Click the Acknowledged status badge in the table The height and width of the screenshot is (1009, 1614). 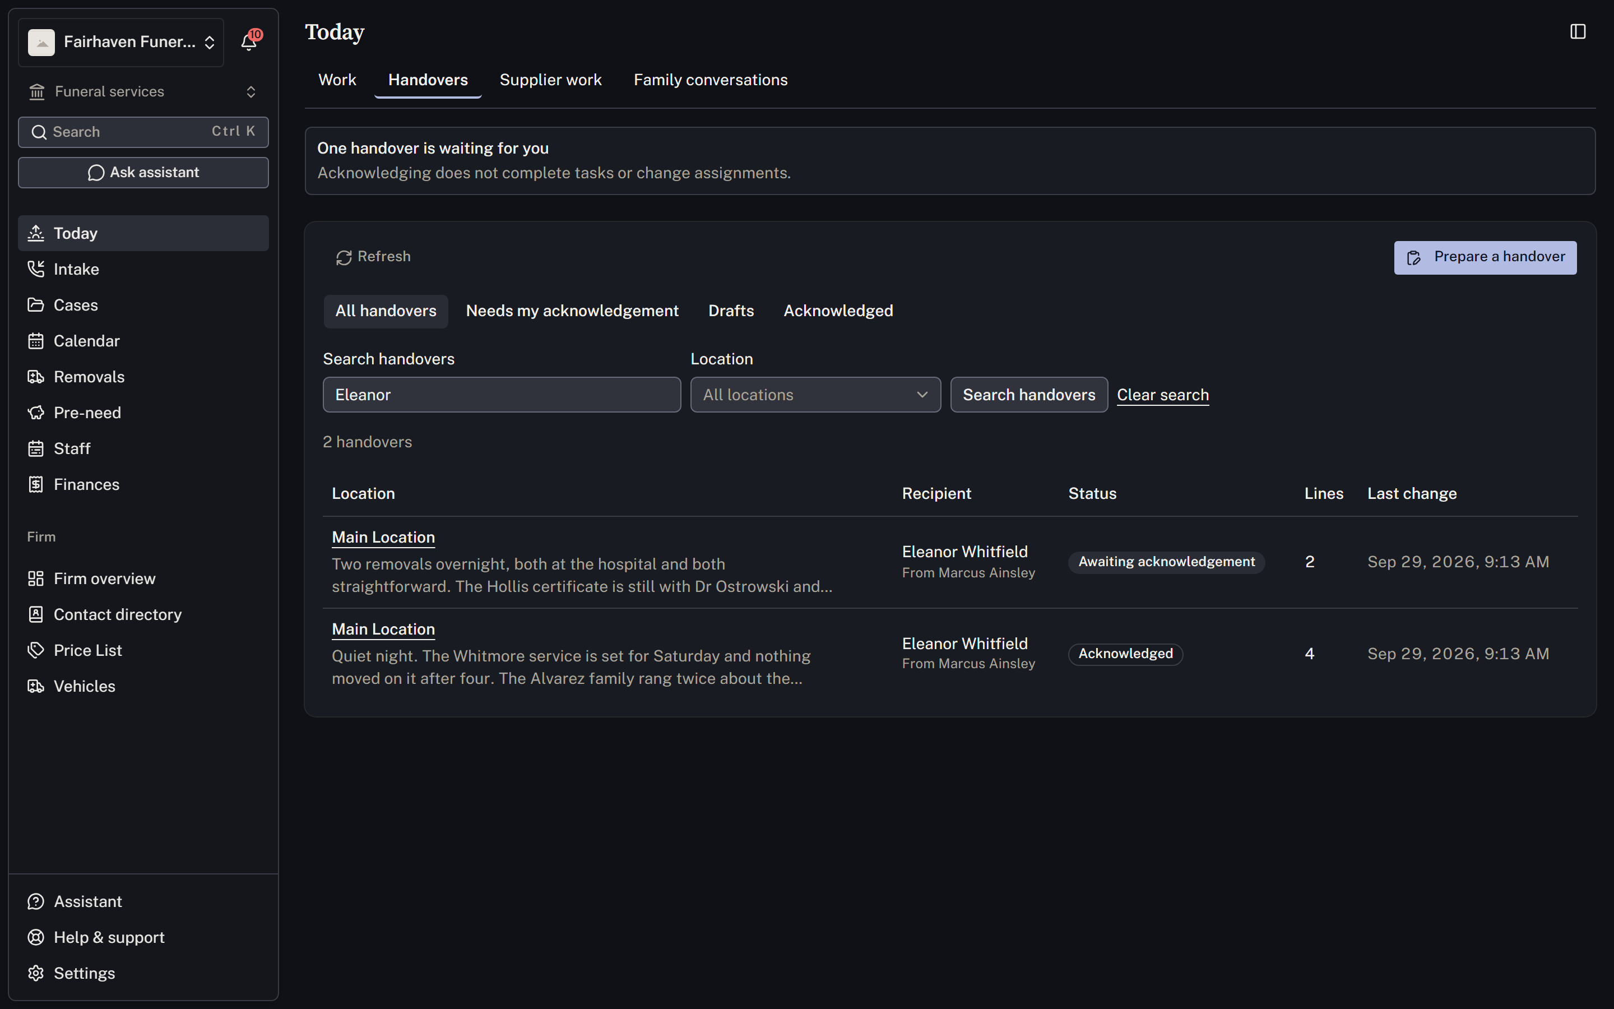[x=1125, y=654]
